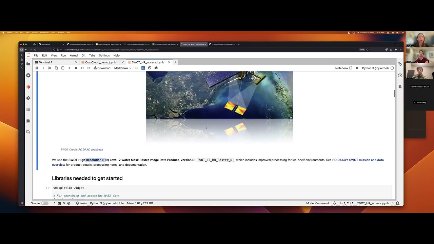Copy the selected cell in notebook toolbar
The image size is (434, 244).
click(56, 68)
